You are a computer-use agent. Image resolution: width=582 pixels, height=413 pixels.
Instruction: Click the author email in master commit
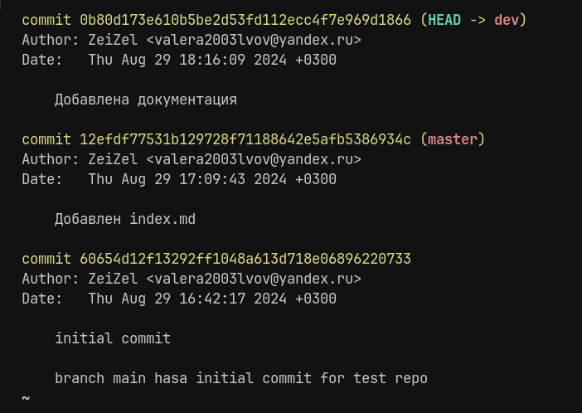tap(254, 160)
